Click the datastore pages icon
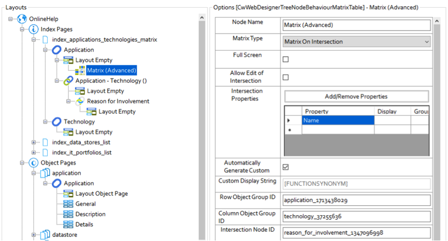The height and width of the screenshot is (241, 448). pos(45,235)
